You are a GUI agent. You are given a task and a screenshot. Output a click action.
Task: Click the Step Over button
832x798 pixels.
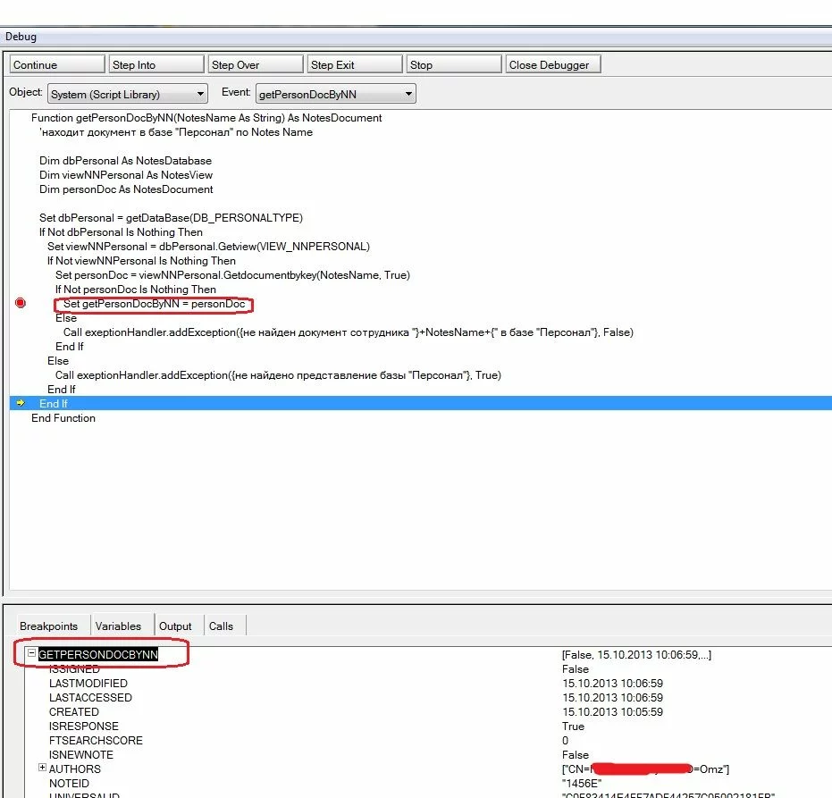(x=256, y=64)
